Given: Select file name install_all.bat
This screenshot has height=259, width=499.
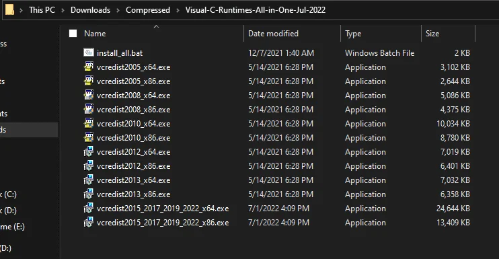Looking at the screenshot, I should click(120, 53).
